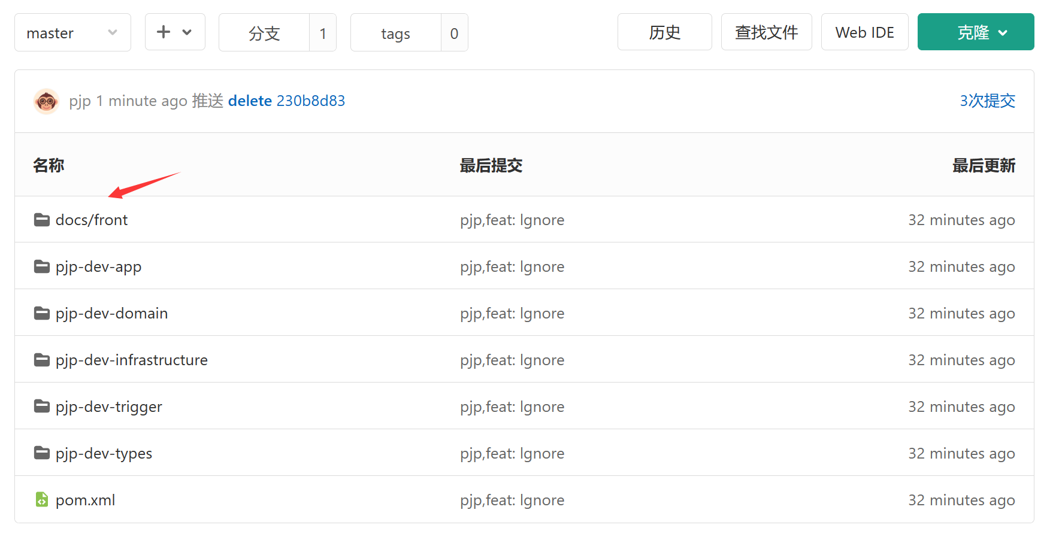Viewport: 1062px width, 537px height.
Task: Click the 最后更新 column header
Action: point(984,165)
